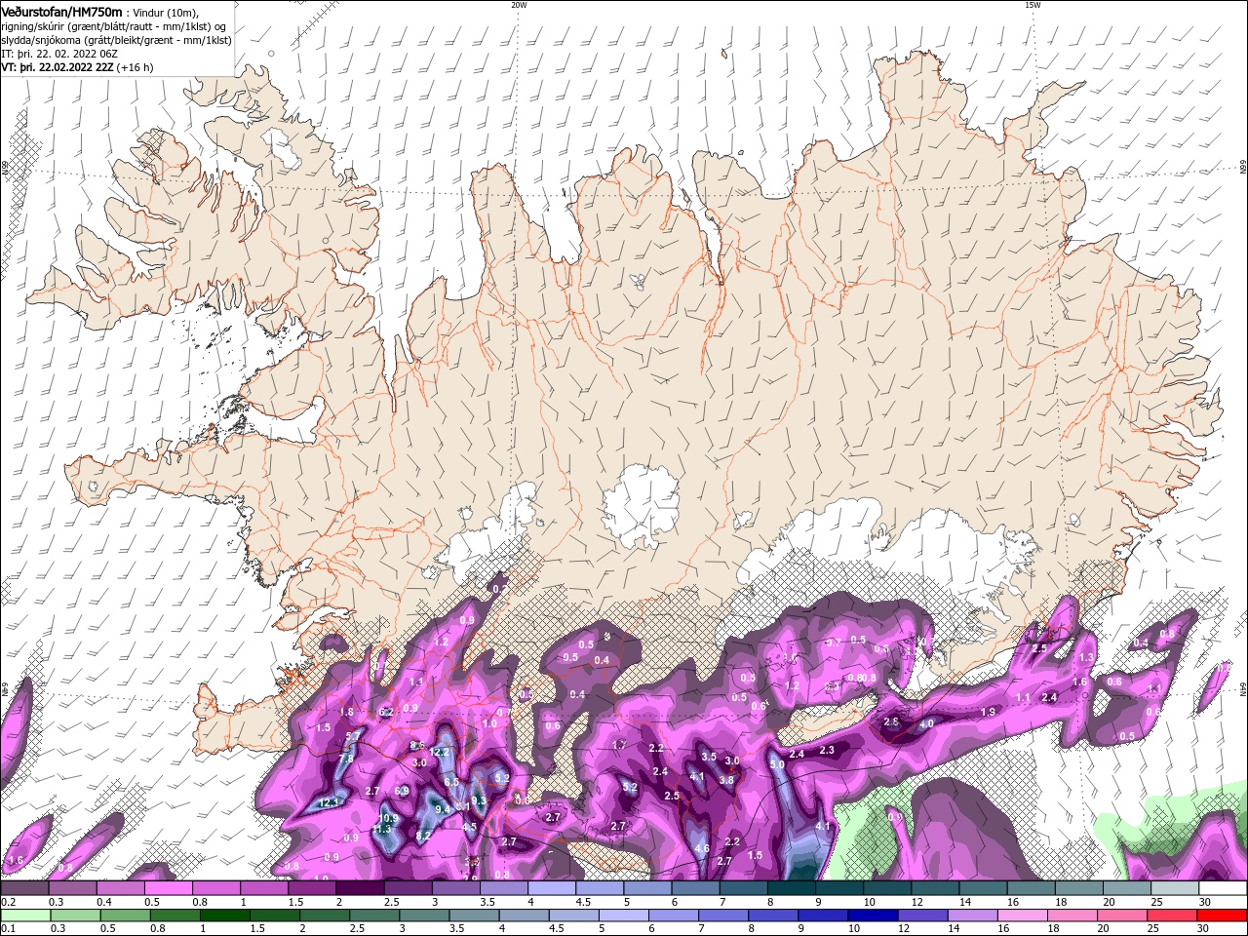Click upper legend white swatch right of 30
The image size is (1248, 936).
point(1223,888)
